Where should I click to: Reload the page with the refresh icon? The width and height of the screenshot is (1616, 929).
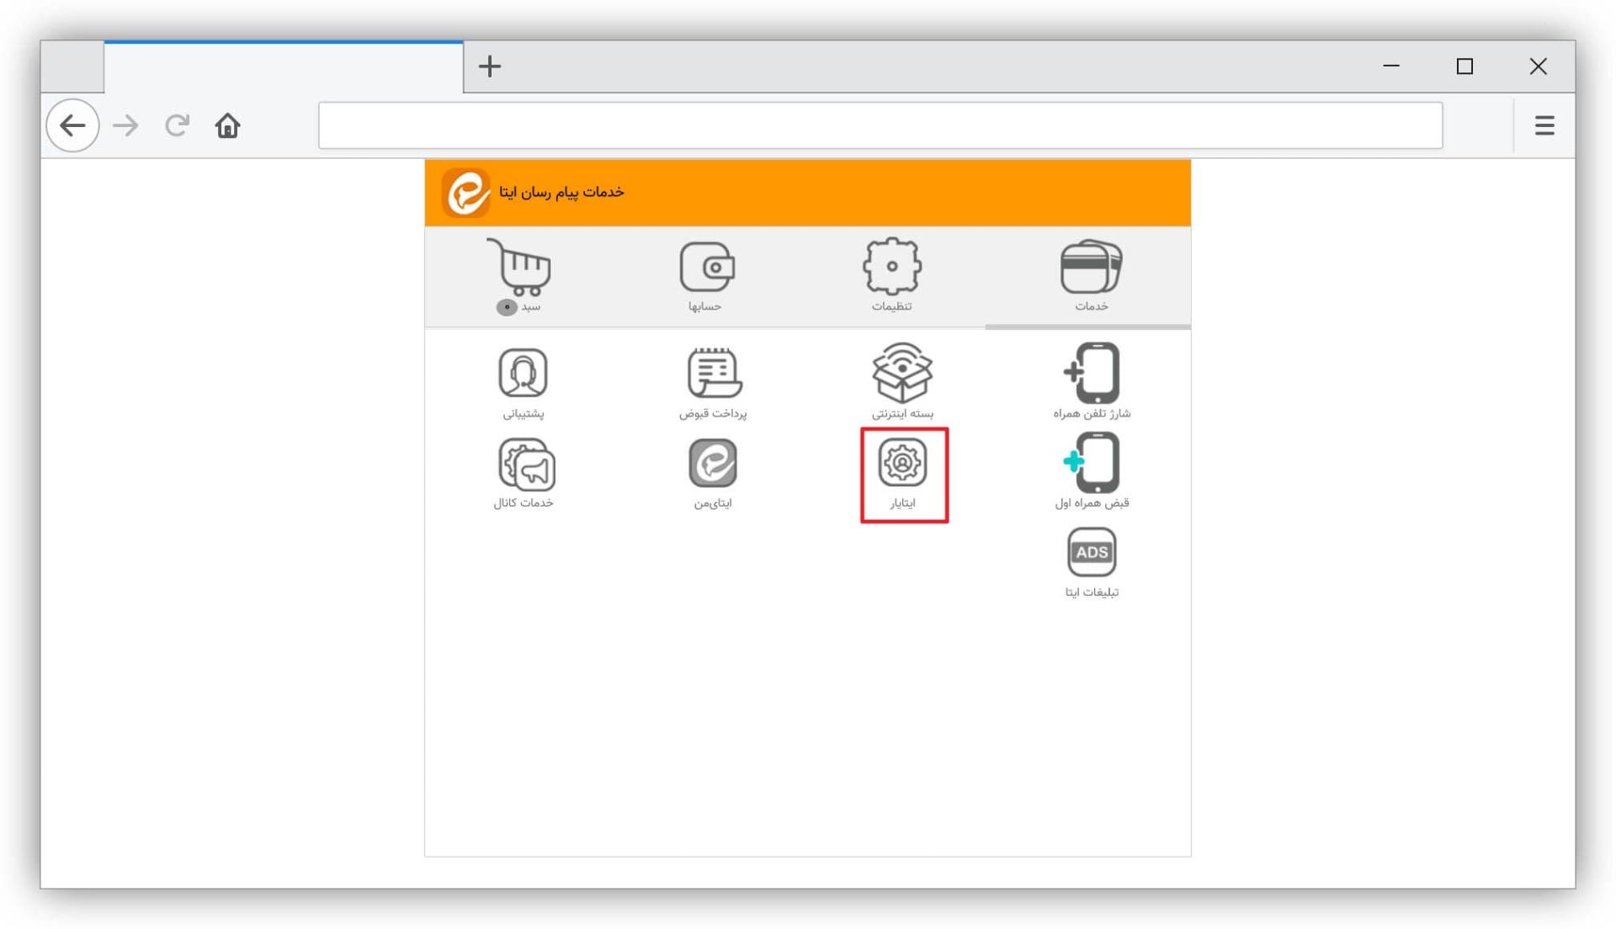coord(177,125)
